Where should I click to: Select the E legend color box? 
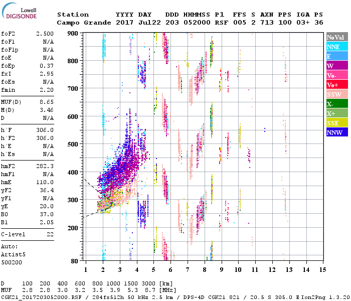(x=336, y=56)
